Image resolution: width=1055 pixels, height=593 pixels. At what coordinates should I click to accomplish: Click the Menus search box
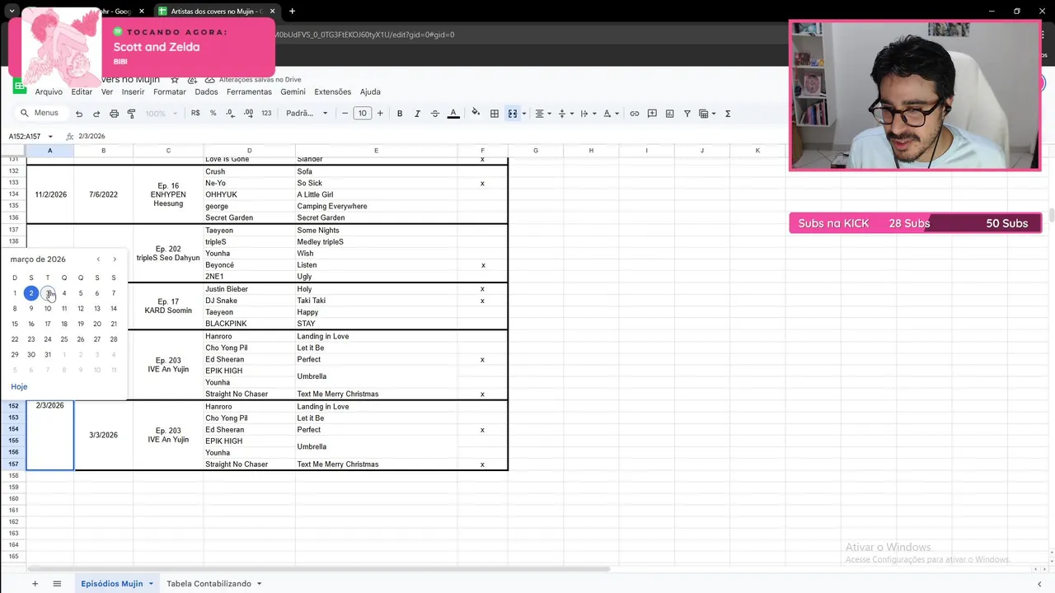pos(41,113)
